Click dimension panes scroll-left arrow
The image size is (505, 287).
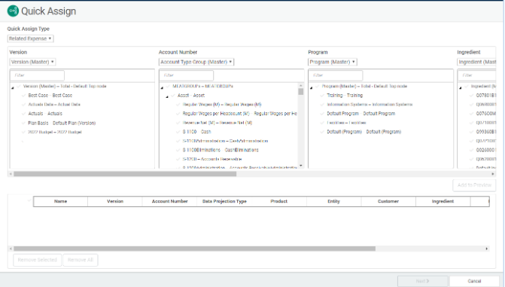click(x=11, y=174)
